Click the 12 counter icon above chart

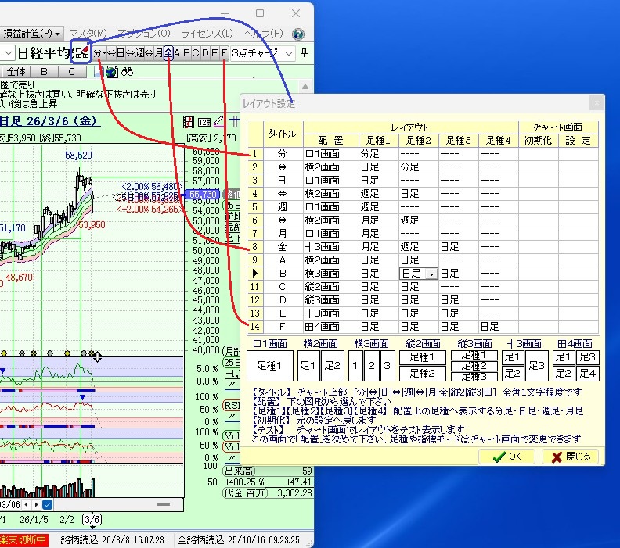click(204, 122)
